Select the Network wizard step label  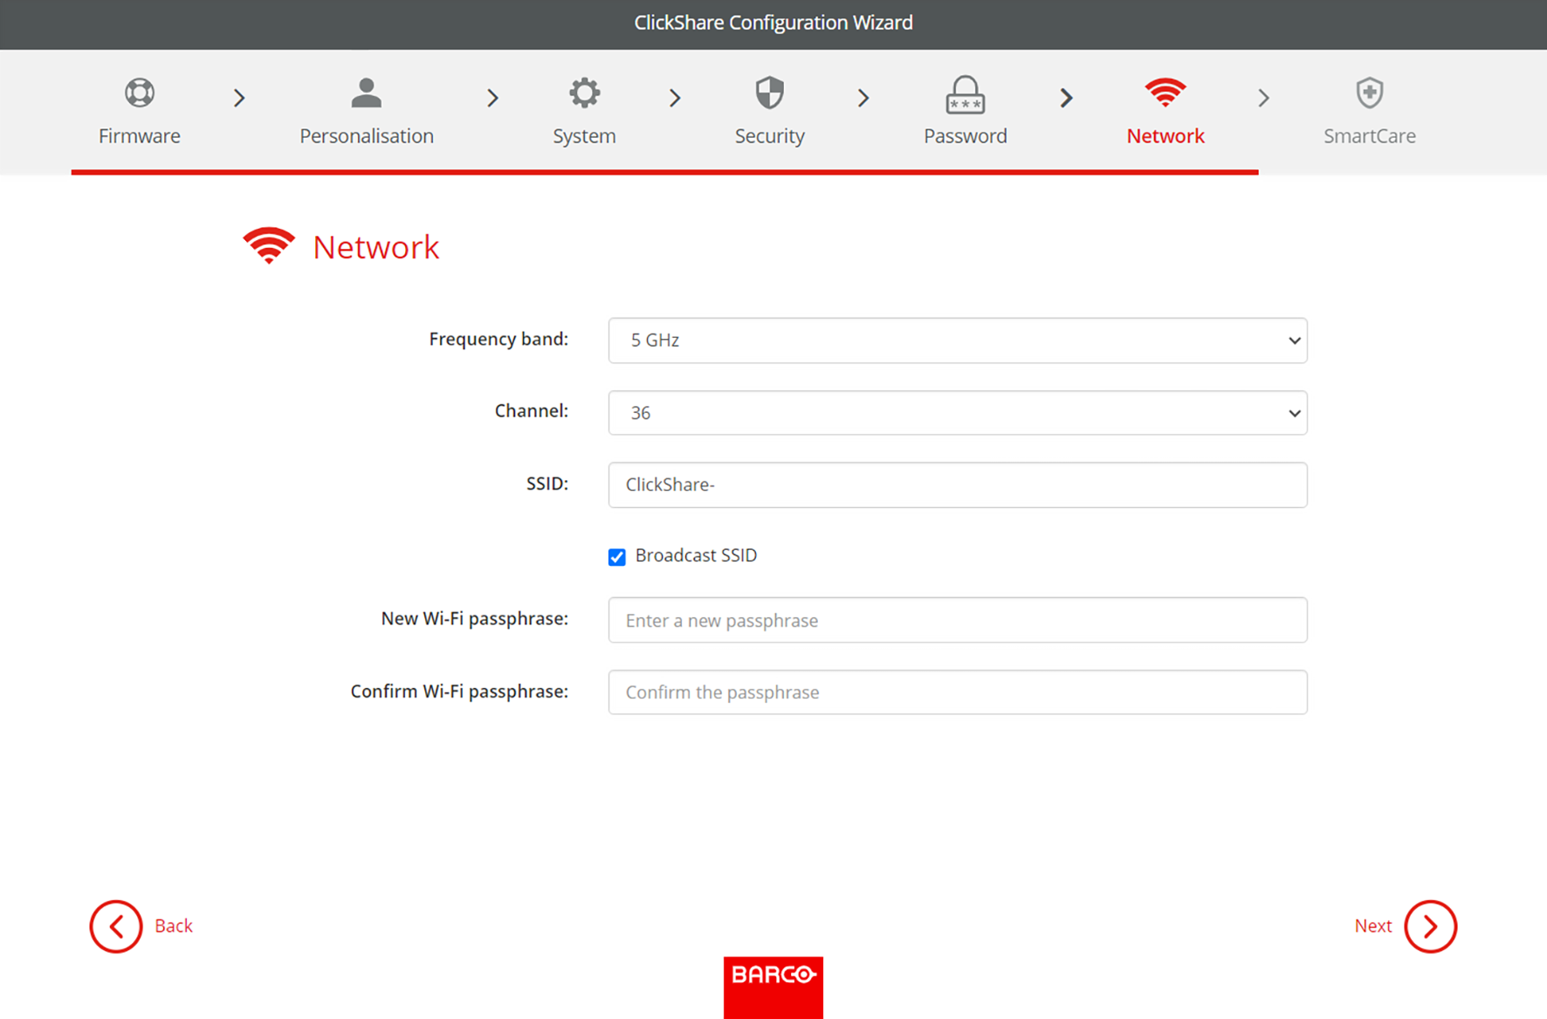click(x=1165, y=136)
